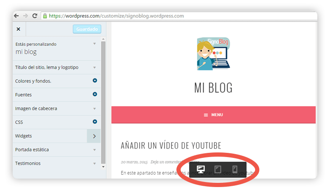
Task: Reload the page with the refresh icon
Action: click(x=35, y=16)
